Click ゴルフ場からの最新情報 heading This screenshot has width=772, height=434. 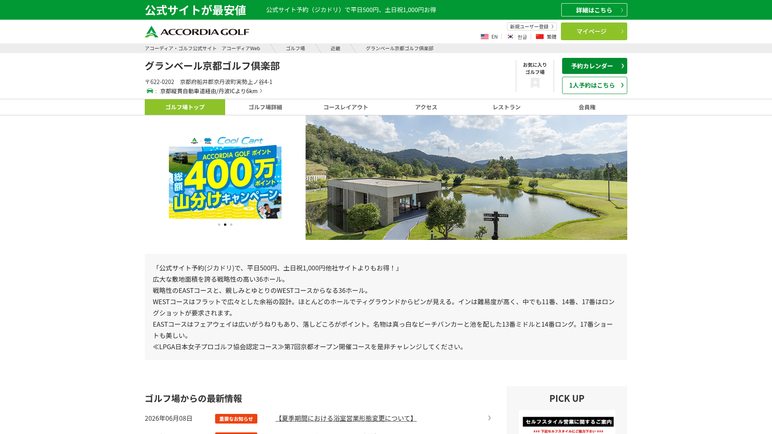pos(193,399)
